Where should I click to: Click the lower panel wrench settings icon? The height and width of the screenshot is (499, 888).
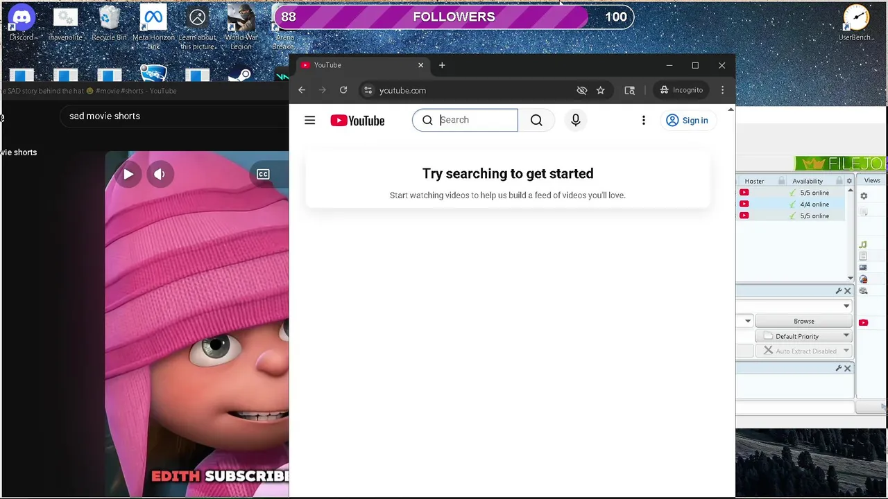click(839, 369)
